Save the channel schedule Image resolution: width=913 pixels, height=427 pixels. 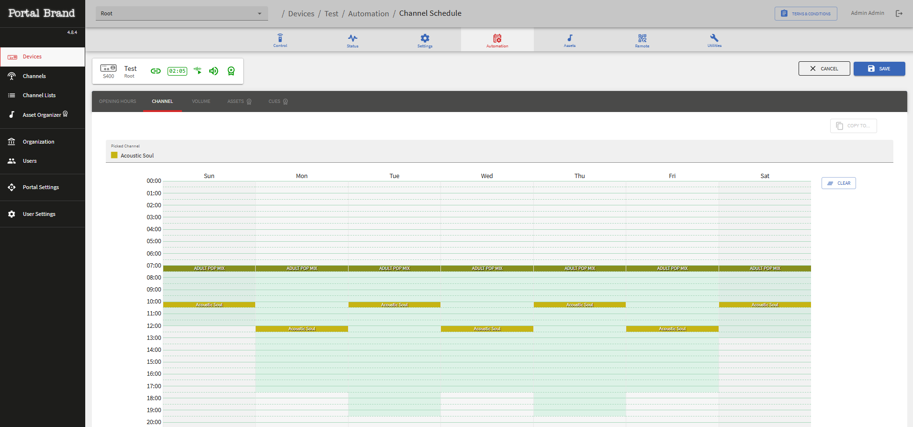tap(879, 68)
